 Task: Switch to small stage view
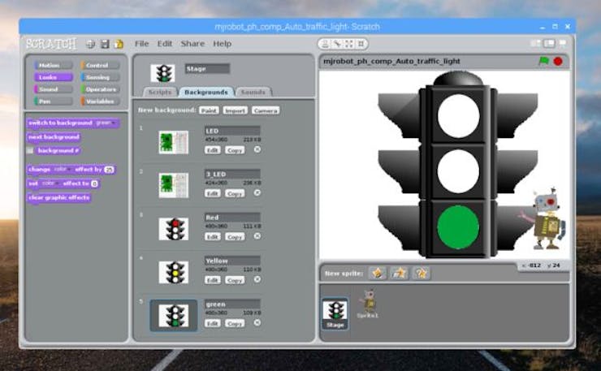[x=535, y=43]
